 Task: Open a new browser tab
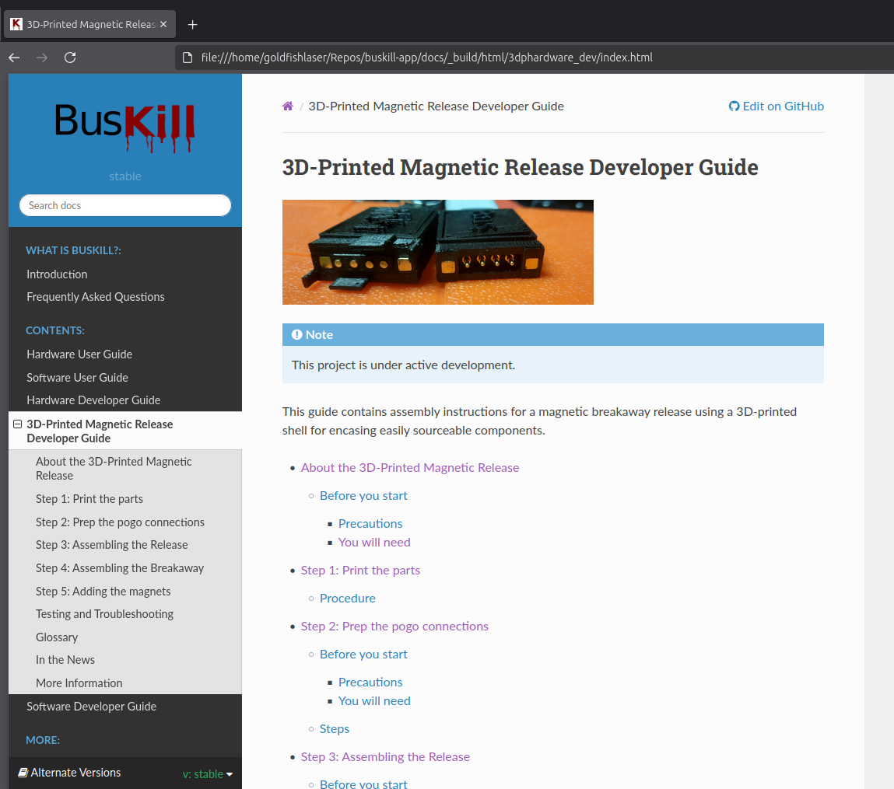point(193,24)
